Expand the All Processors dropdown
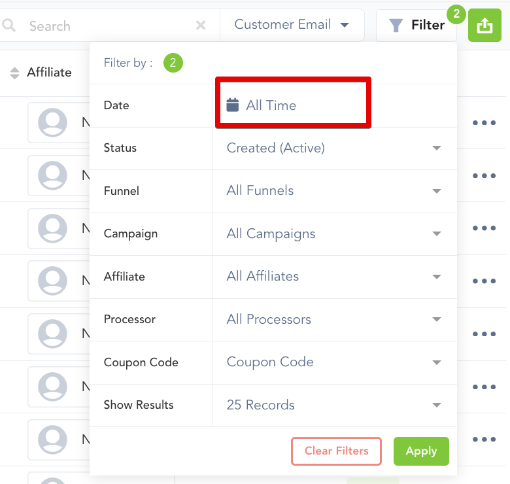 coord(334,319)
